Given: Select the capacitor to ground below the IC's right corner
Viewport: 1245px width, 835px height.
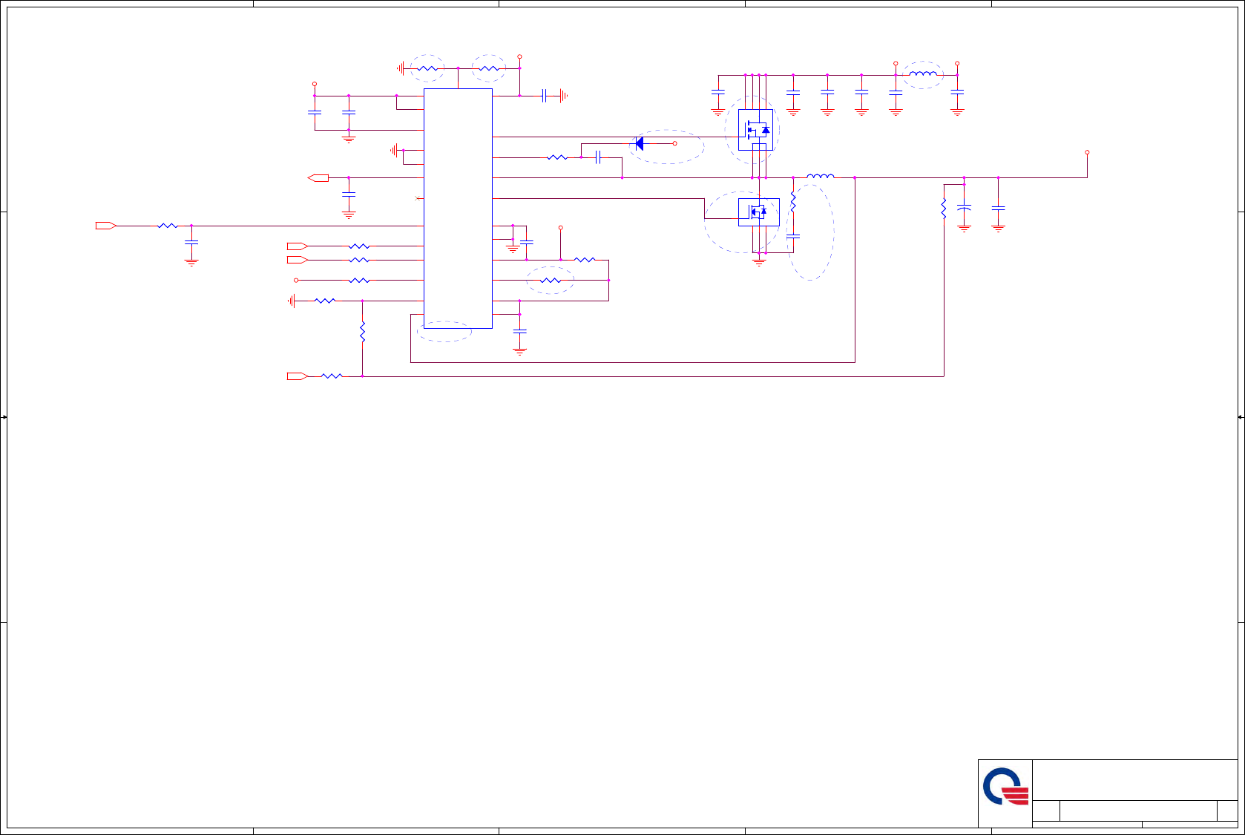Looking at the screenshot, I should tap(520, 332).
